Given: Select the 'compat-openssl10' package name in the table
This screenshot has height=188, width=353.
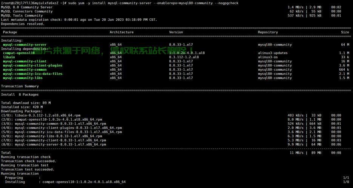Looking at the screenshot, I should pyautogui.click(x=18, y=53).
